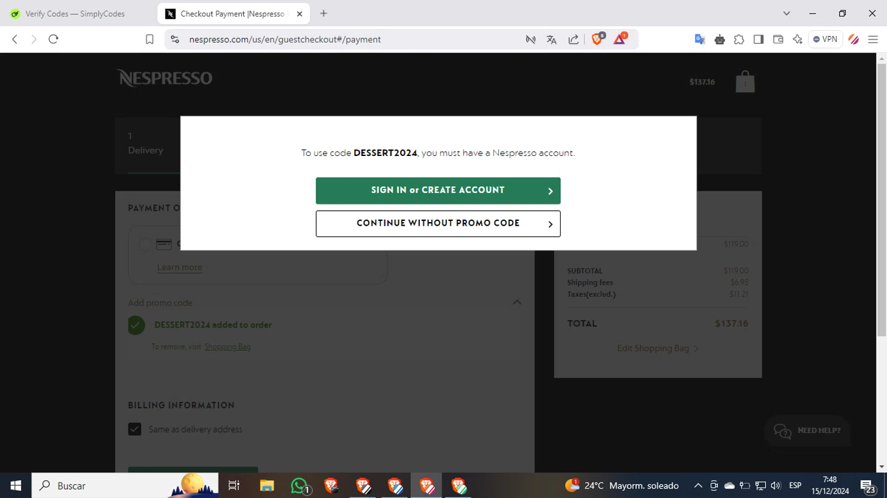Viewport: 887px width, 498px height.
Task: Toggle the browser sidebar panel
Action: pos(759,40)
